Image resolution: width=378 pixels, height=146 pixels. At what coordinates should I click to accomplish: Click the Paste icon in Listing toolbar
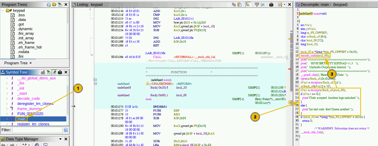point(240,4)
